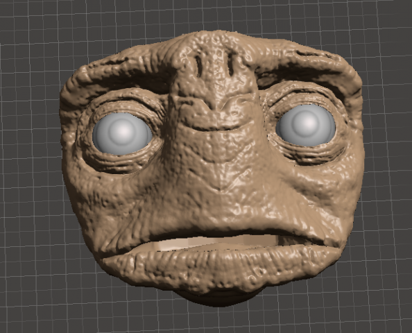Select the right gray eyeball sphere
Image resolution: width=412 pixels, height=333 pixels.
tap(306, 126)
